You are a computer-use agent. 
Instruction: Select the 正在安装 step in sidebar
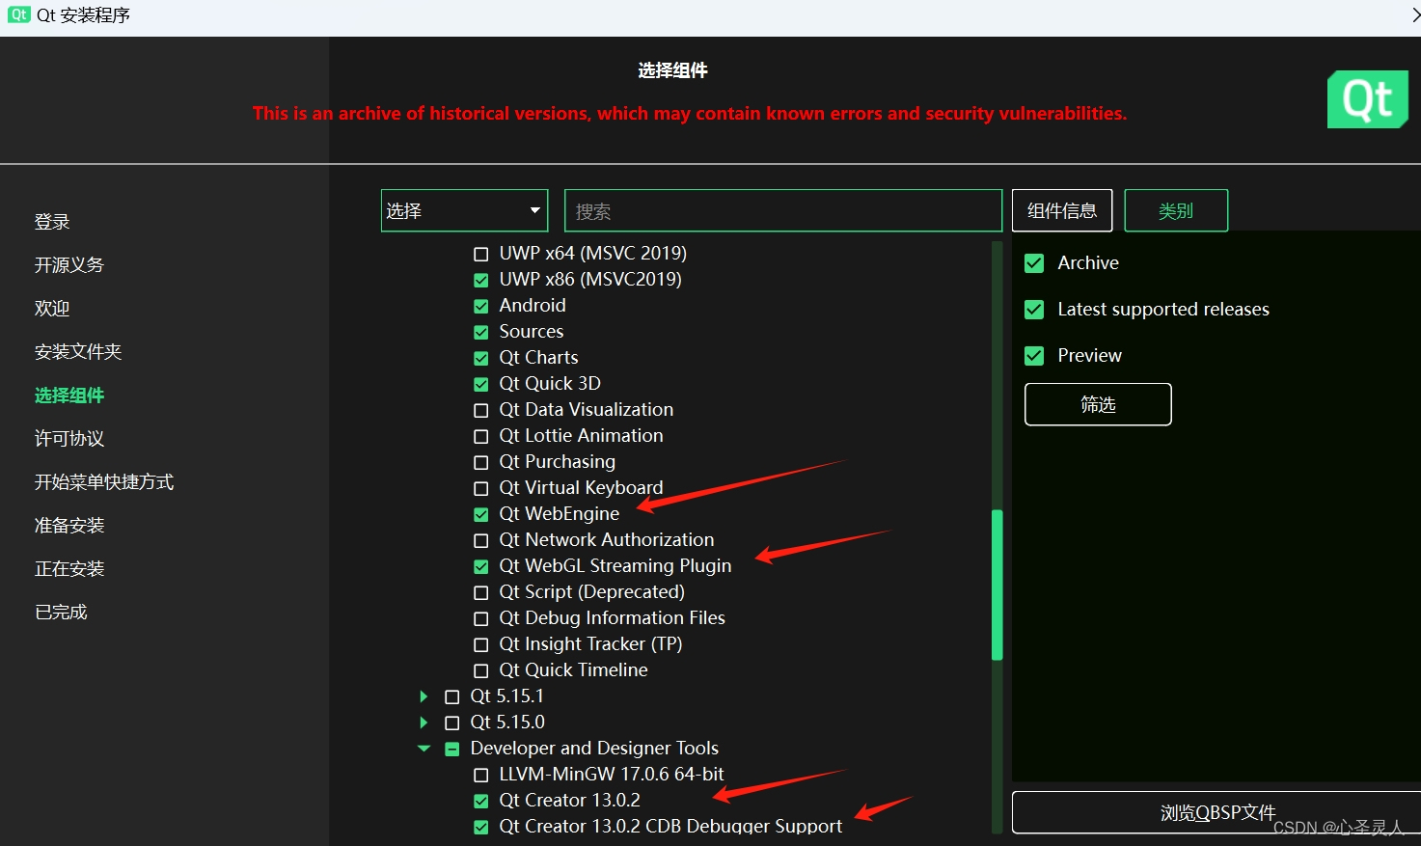pyautogui.click(x=69, y=569)
